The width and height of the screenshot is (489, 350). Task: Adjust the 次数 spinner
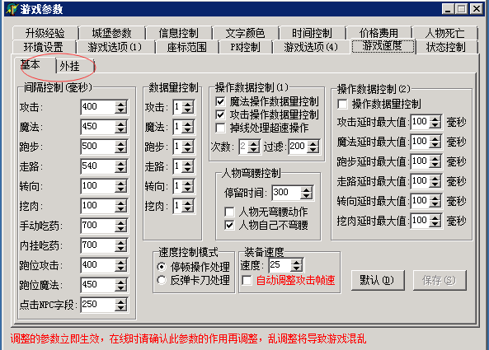pyautogui.click(x=253, y=147)
